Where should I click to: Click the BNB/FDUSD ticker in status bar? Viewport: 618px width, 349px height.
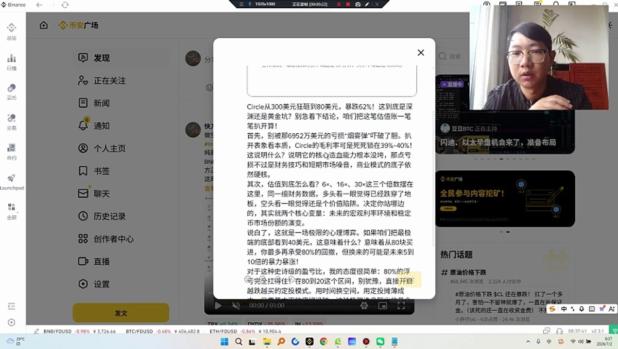click(80, 332)
